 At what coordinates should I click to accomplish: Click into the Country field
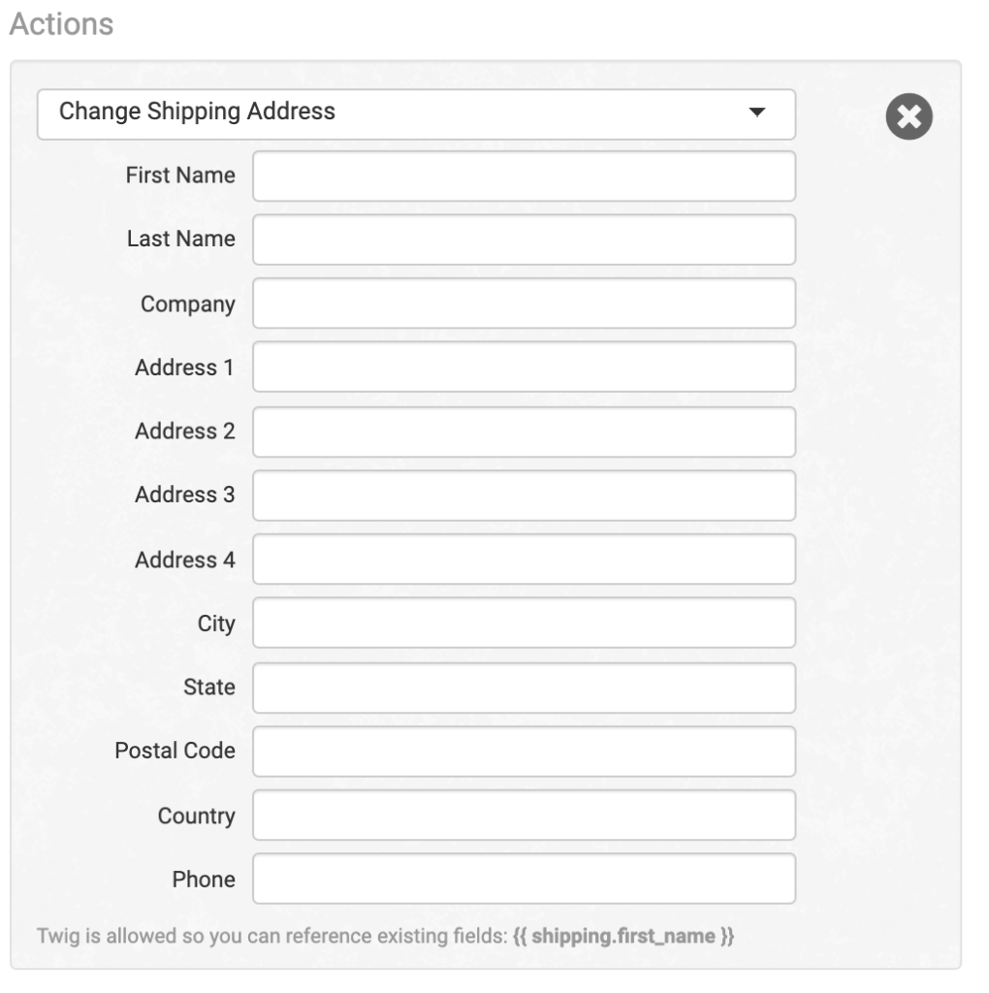pyautogui.click(x=524, y=816)
